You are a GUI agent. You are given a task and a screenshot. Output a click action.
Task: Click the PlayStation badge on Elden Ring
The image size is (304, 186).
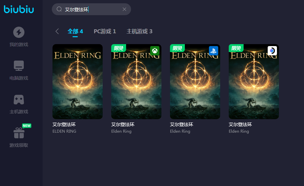(x=214, y=51)
